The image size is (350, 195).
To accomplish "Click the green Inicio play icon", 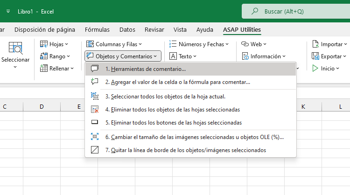I will pos(315,68).
